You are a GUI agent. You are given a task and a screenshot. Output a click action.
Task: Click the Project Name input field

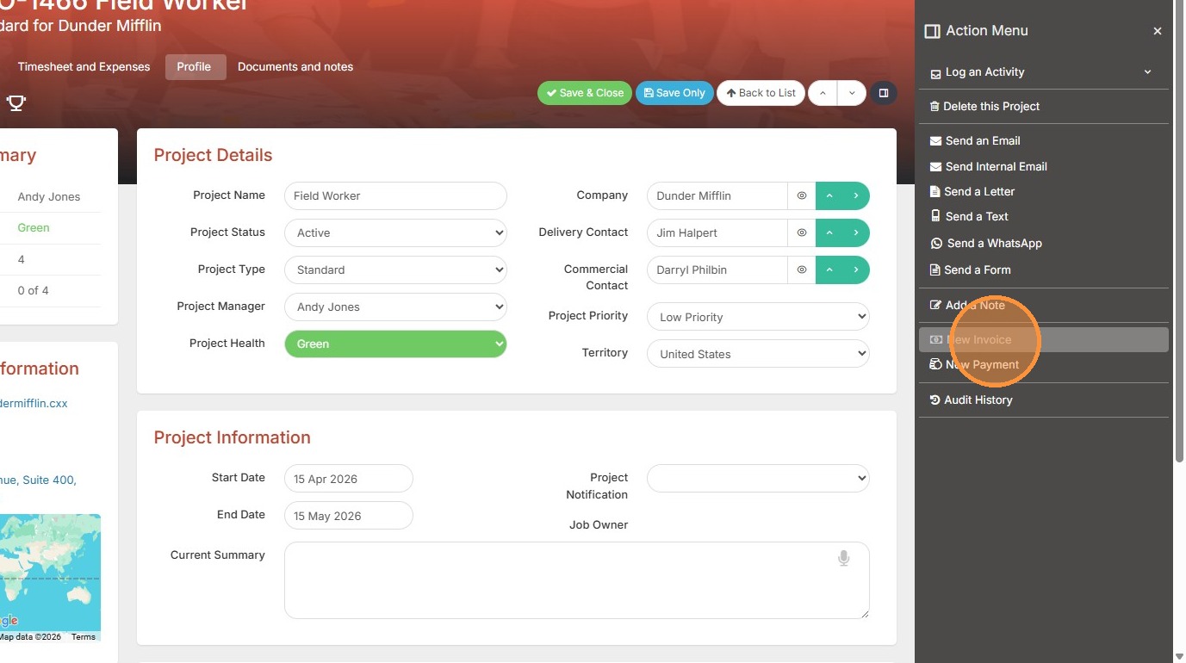tap(395, 195)
